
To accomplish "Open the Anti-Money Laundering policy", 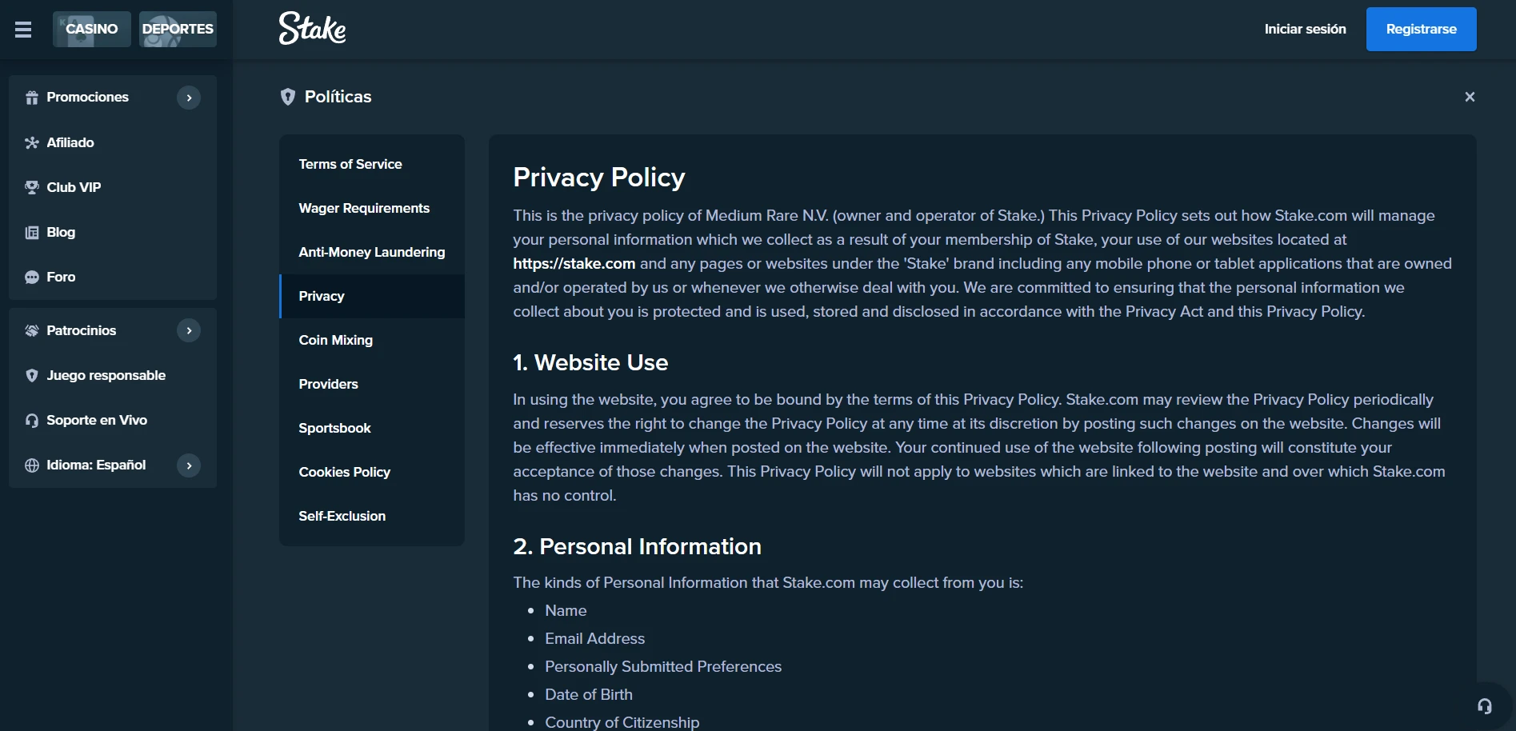I will tap(372, 252).
